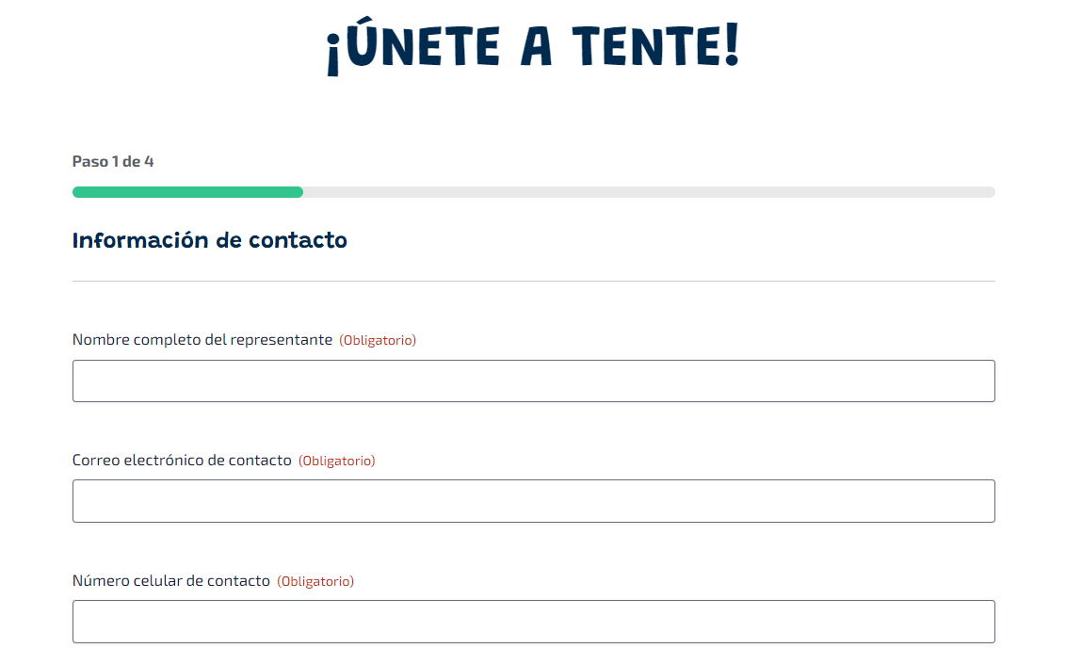This screenshot has height=664, width=1082.
Task: Click the word 'Información' in the section heading
Action: coord(140,240)
